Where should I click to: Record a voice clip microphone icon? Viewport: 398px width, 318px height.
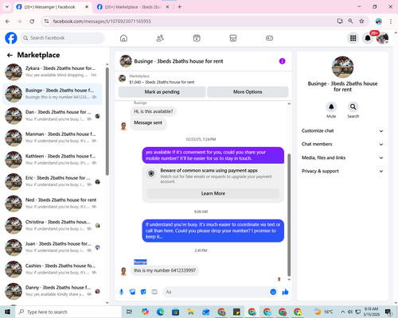122,292
